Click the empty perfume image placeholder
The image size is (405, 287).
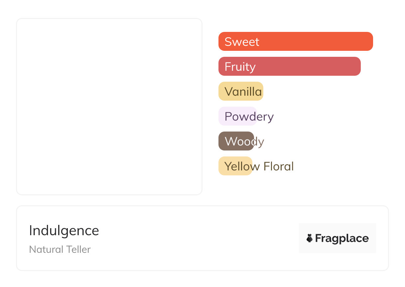(x=109, y=106)
